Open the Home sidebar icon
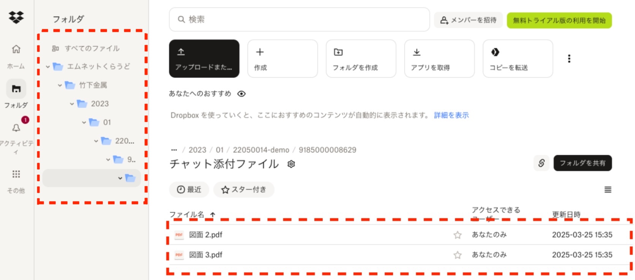 click(16, 49)
